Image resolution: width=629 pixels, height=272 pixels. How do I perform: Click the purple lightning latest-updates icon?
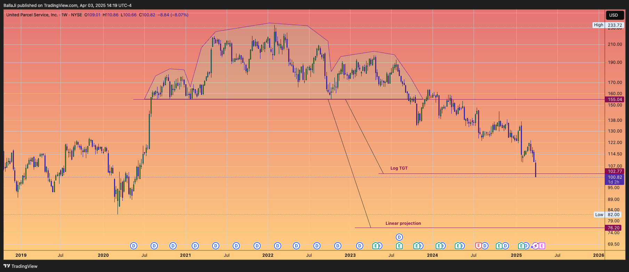coord(535,246)
